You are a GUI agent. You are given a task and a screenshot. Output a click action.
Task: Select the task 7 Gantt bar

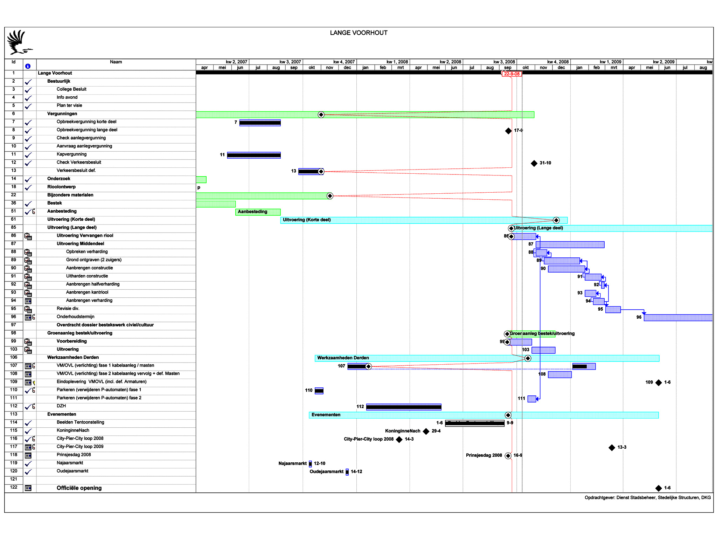tap(260, 123)
